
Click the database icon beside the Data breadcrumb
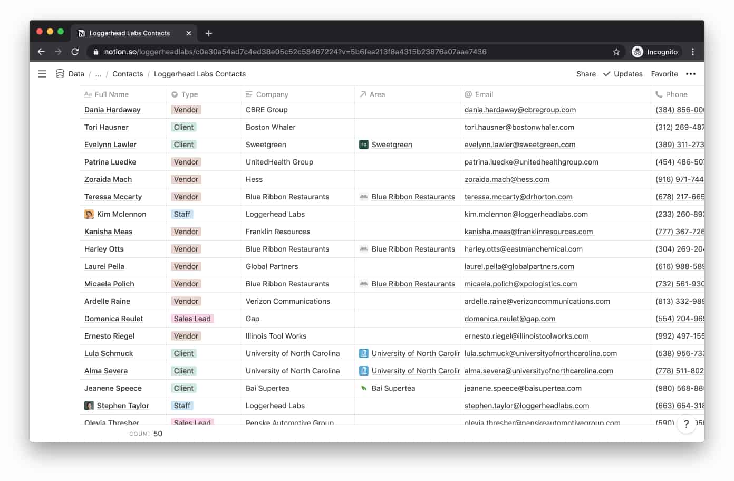[x=59, y=74]
